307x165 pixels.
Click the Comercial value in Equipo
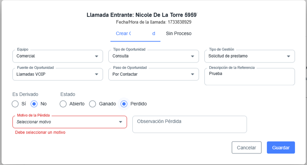[26, 56]
